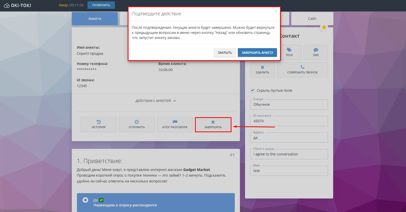The image size is (406, 212).
Task: Click the Позвонить button in header
Action: (x=101, y=5)
